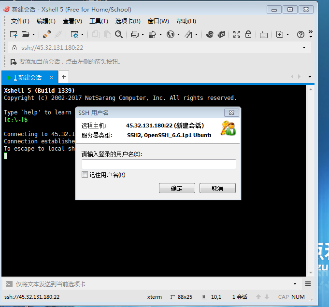The image size is (329, 307).
Task: Expand the Print dropdown arrow
Action: (143, 35)
